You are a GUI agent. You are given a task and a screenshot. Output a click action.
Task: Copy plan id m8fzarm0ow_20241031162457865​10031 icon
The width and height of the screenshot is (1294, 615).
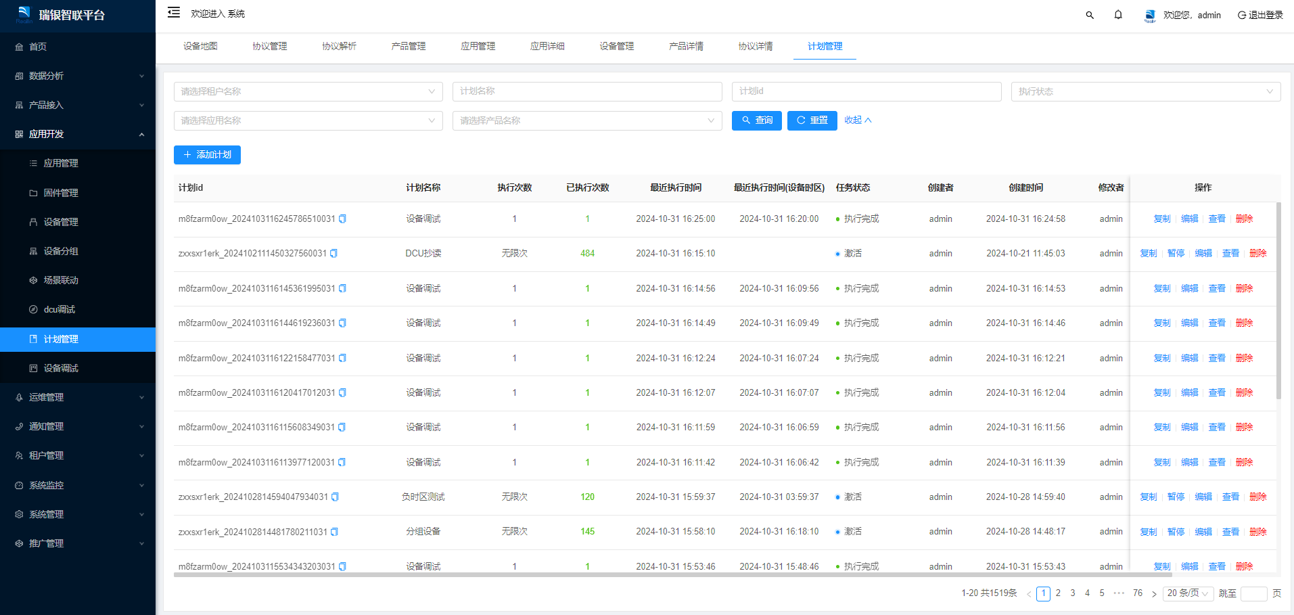click(x=342, y=219)
